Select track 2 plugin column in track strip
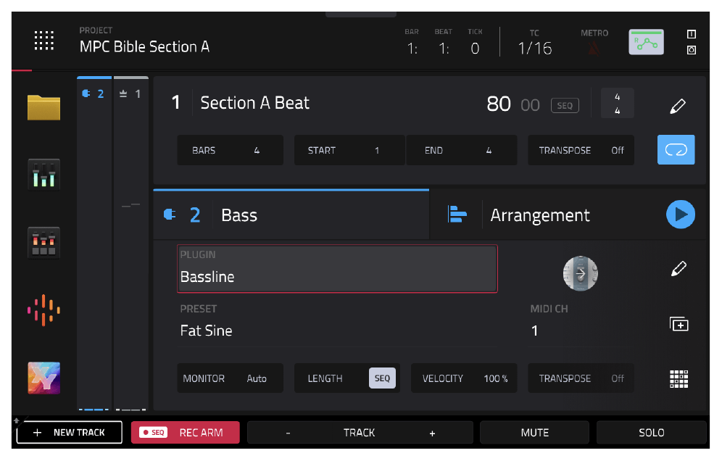 [x=94, y=243]
